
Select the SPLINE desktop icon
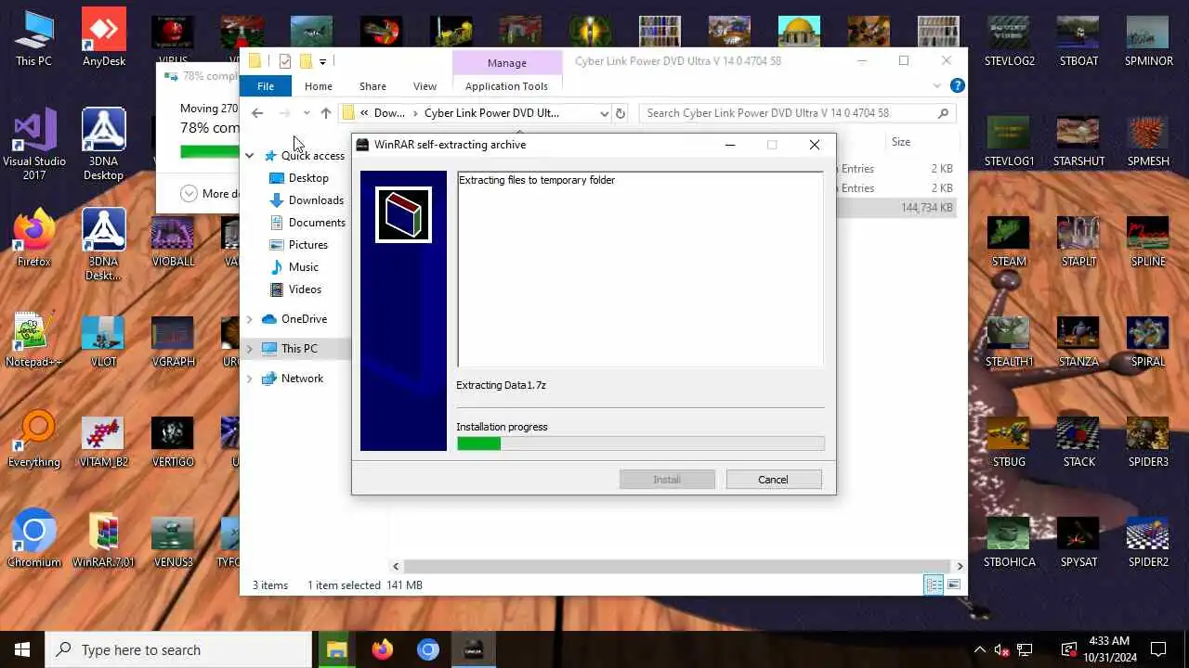pyautogui.click(x=1148, y=239)
